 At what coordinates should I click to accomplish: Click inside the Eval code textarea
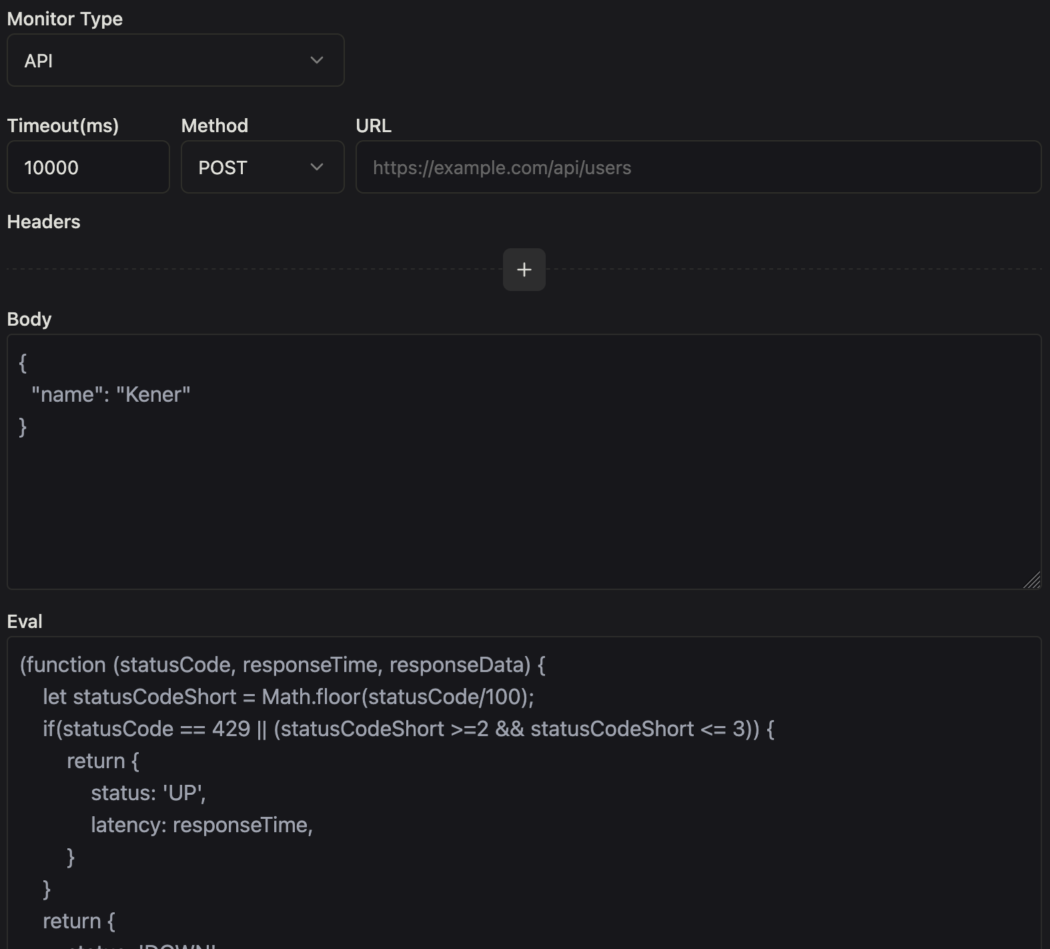[524, 793]
